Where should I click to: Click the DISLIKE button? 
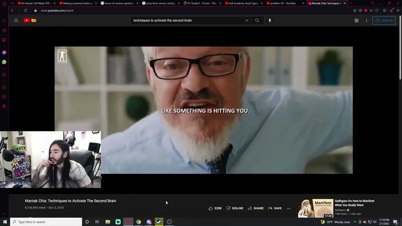235,208
